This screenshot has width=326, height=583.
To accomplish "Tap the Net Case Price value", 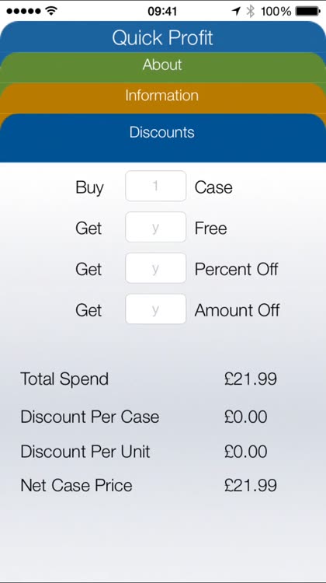I will 251,486.
